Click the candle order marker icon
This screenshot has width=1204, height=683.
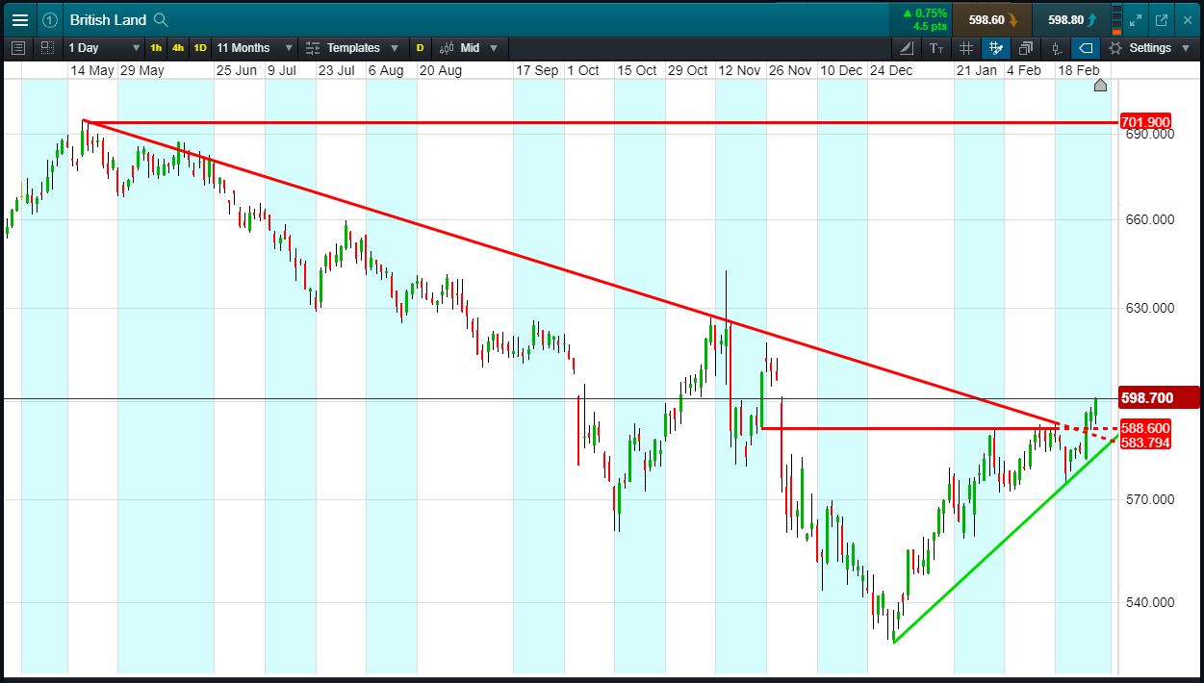click(x=1057, y=47)
